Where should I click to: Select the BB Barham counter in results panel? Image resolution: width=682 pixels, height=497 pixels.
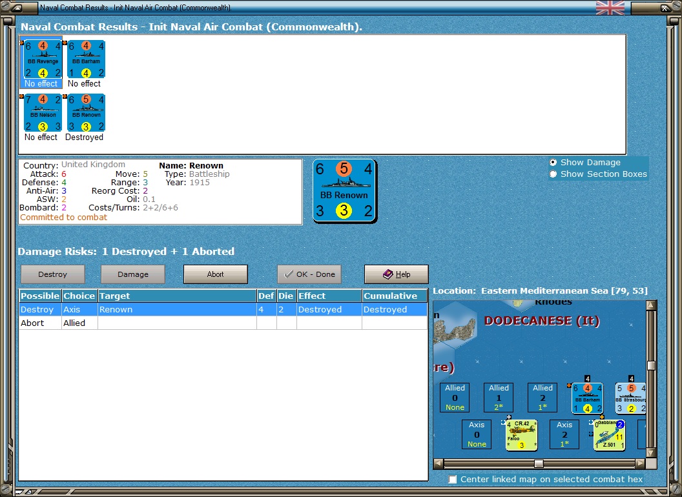pyautogui.click(x=86, y=59)
